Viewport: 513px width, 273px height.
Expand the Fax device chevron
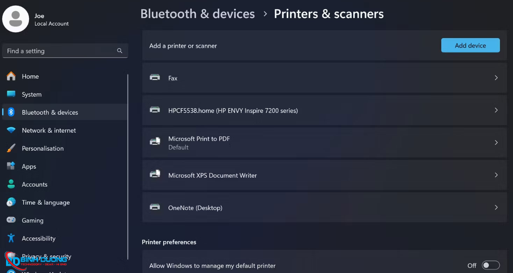coord(496,78)
